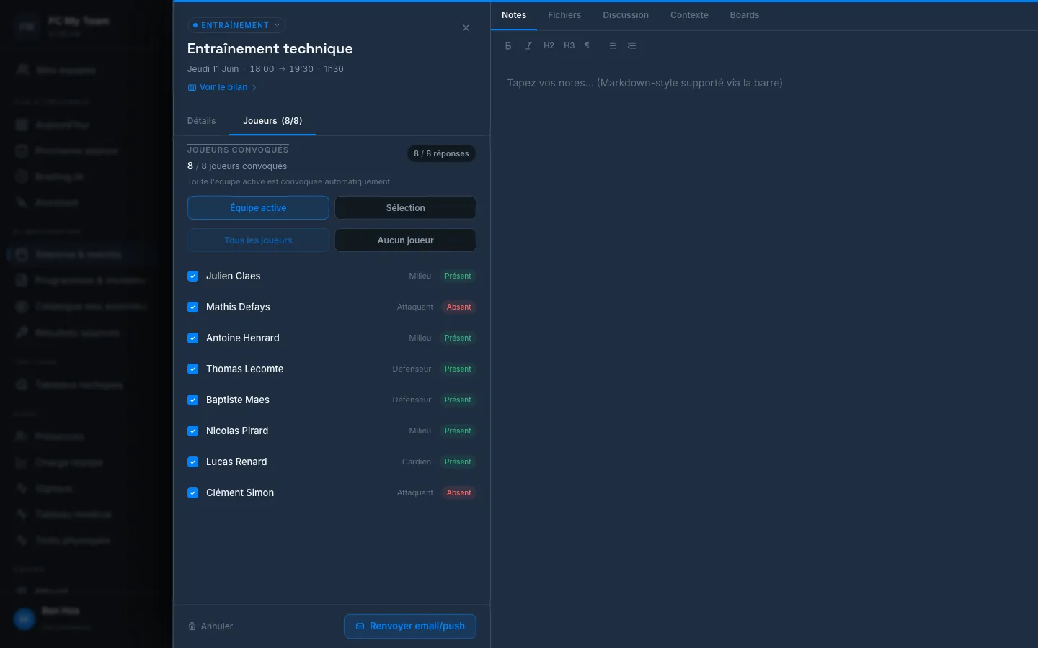Uncheck Julien Claes checkbox

[193, 276]
